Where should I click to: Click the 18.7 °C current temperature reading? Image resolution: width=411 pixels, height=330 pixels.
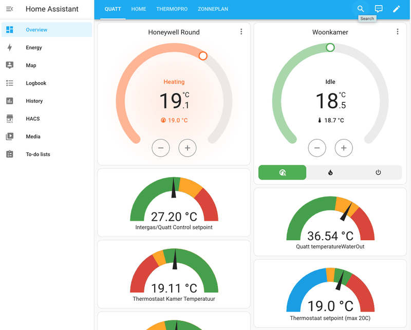[x=330, y=120]
